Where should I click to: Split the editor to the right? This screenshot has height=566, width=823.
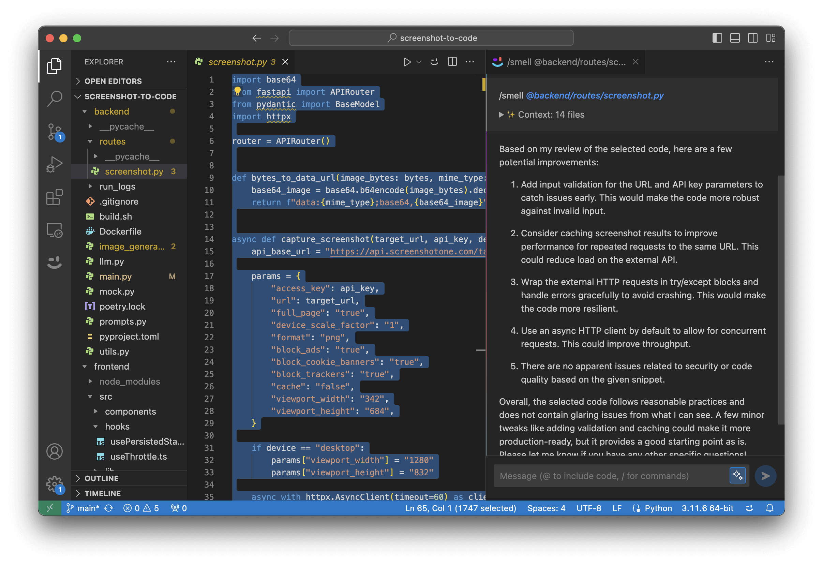click(452, 62)
